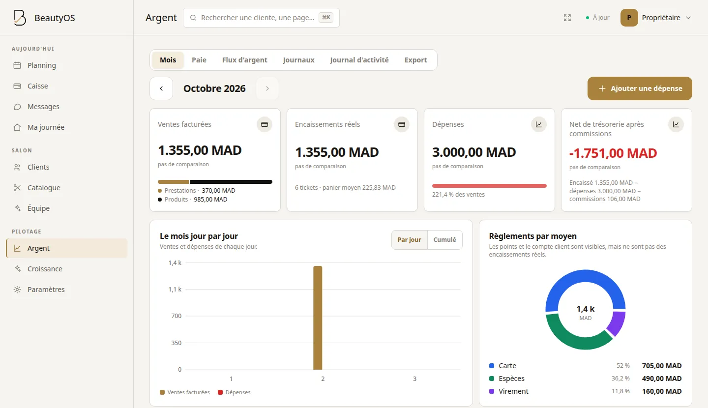Click the magnifier icon in search box
Image resolution: width=708 pixels, height=408 pixels.
(x=193, y=18)
